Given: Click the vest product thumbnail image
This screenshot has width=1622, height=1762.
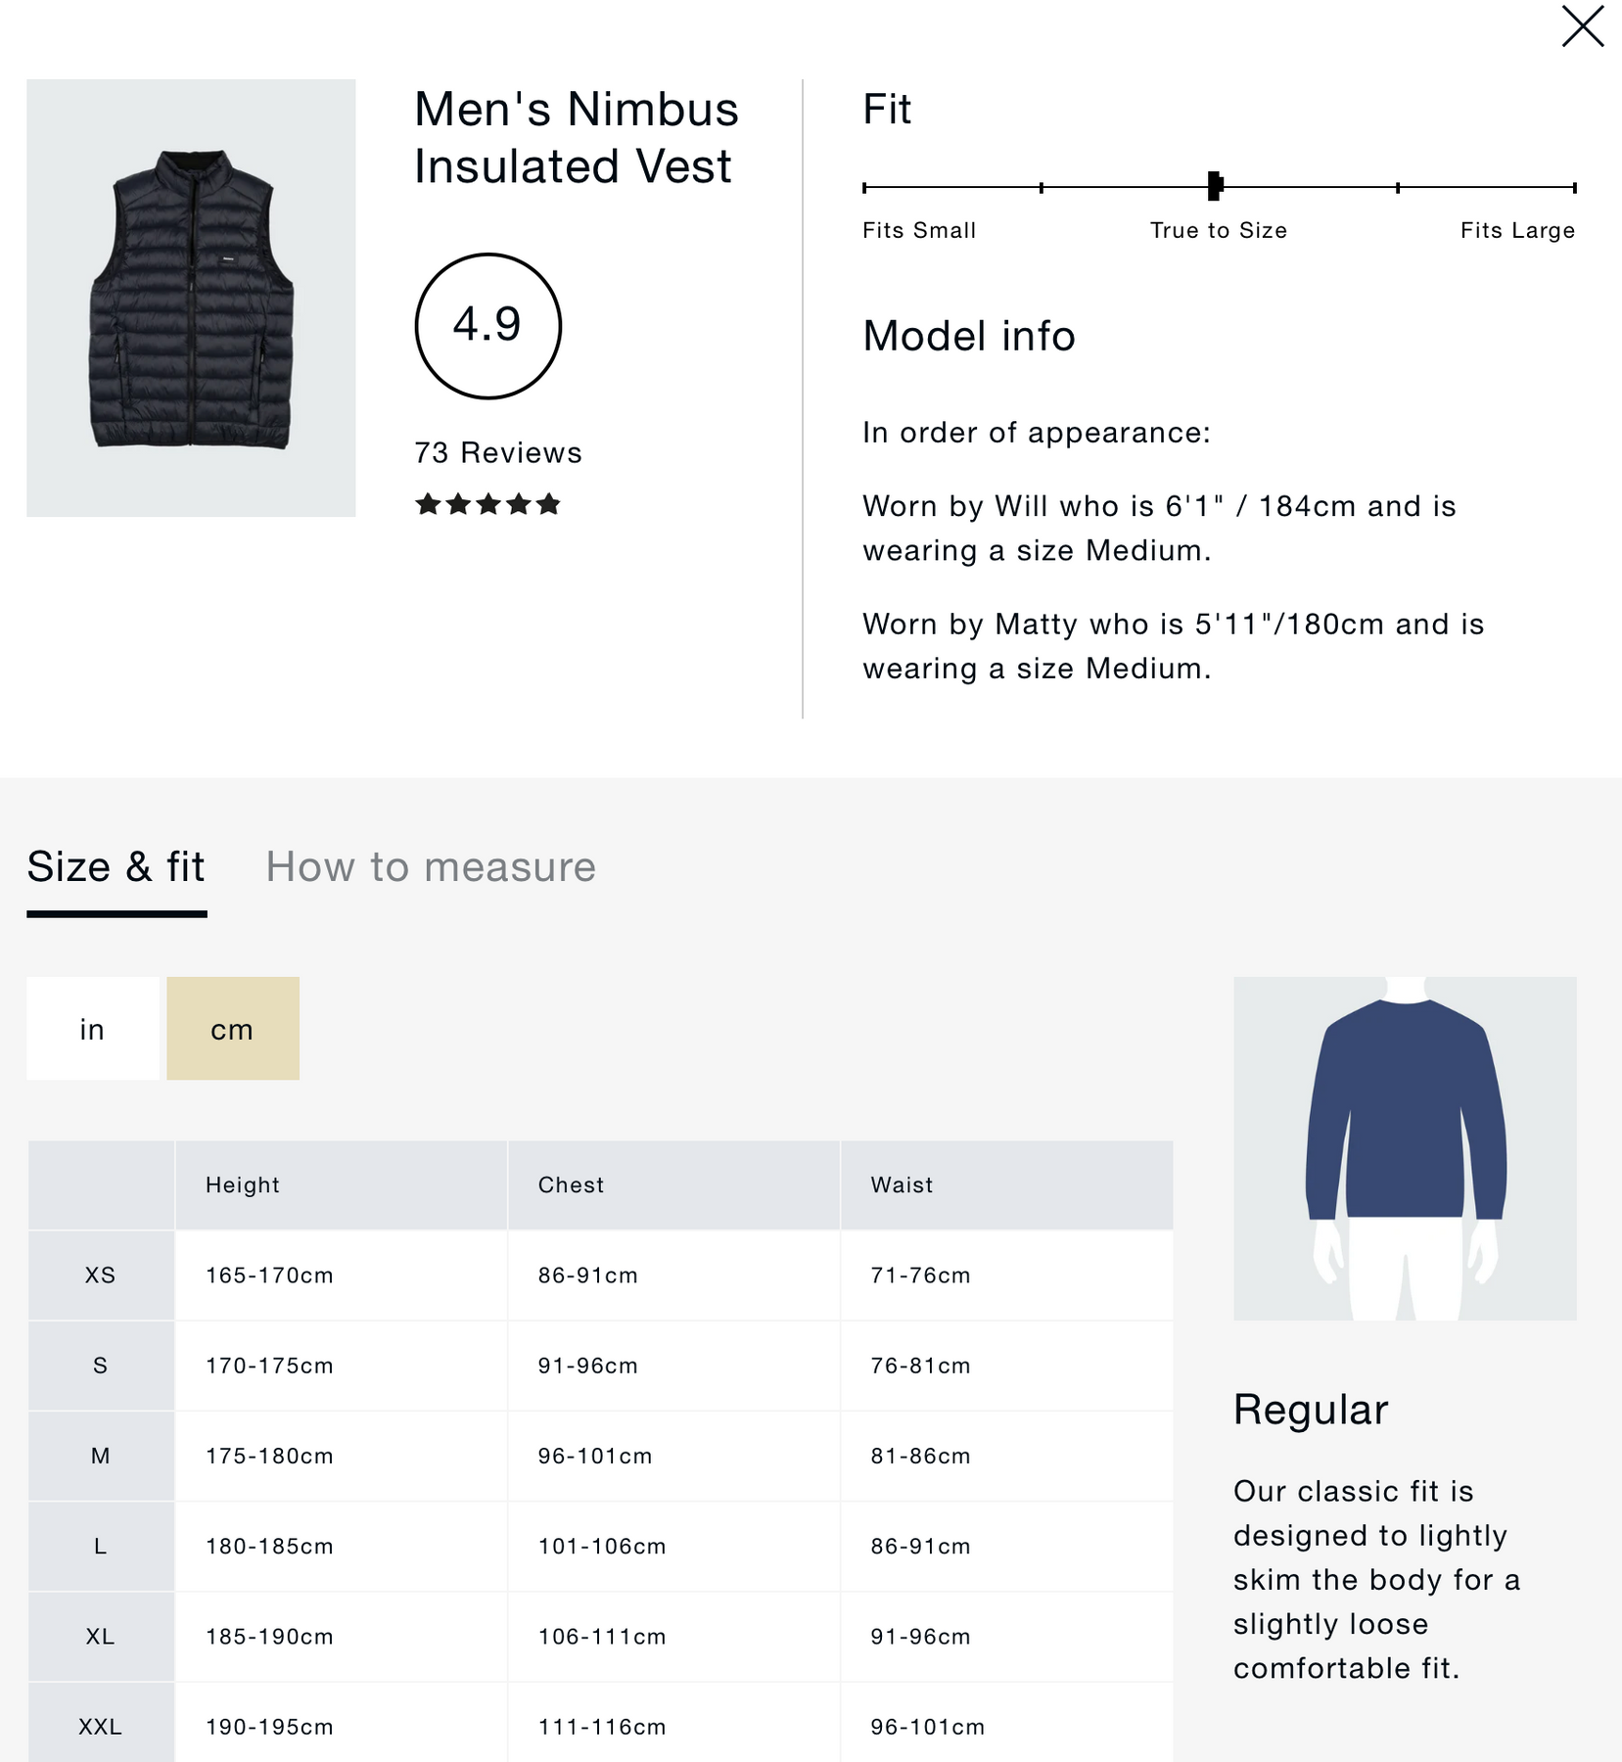Looking at the screenshot, I should tap(191, 298).
